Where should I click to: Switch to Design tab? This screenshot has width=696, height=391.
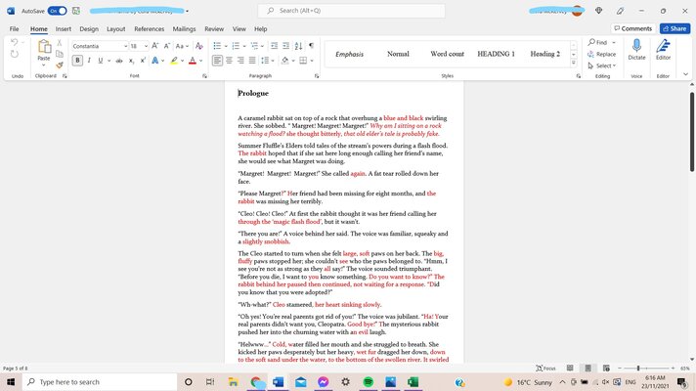(89, 29)
